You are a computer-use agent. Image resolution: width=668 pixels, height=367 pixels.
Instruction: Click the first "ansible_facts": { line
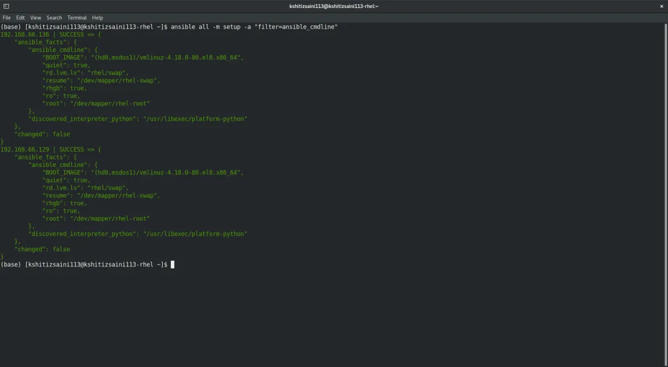coord(46,42)
